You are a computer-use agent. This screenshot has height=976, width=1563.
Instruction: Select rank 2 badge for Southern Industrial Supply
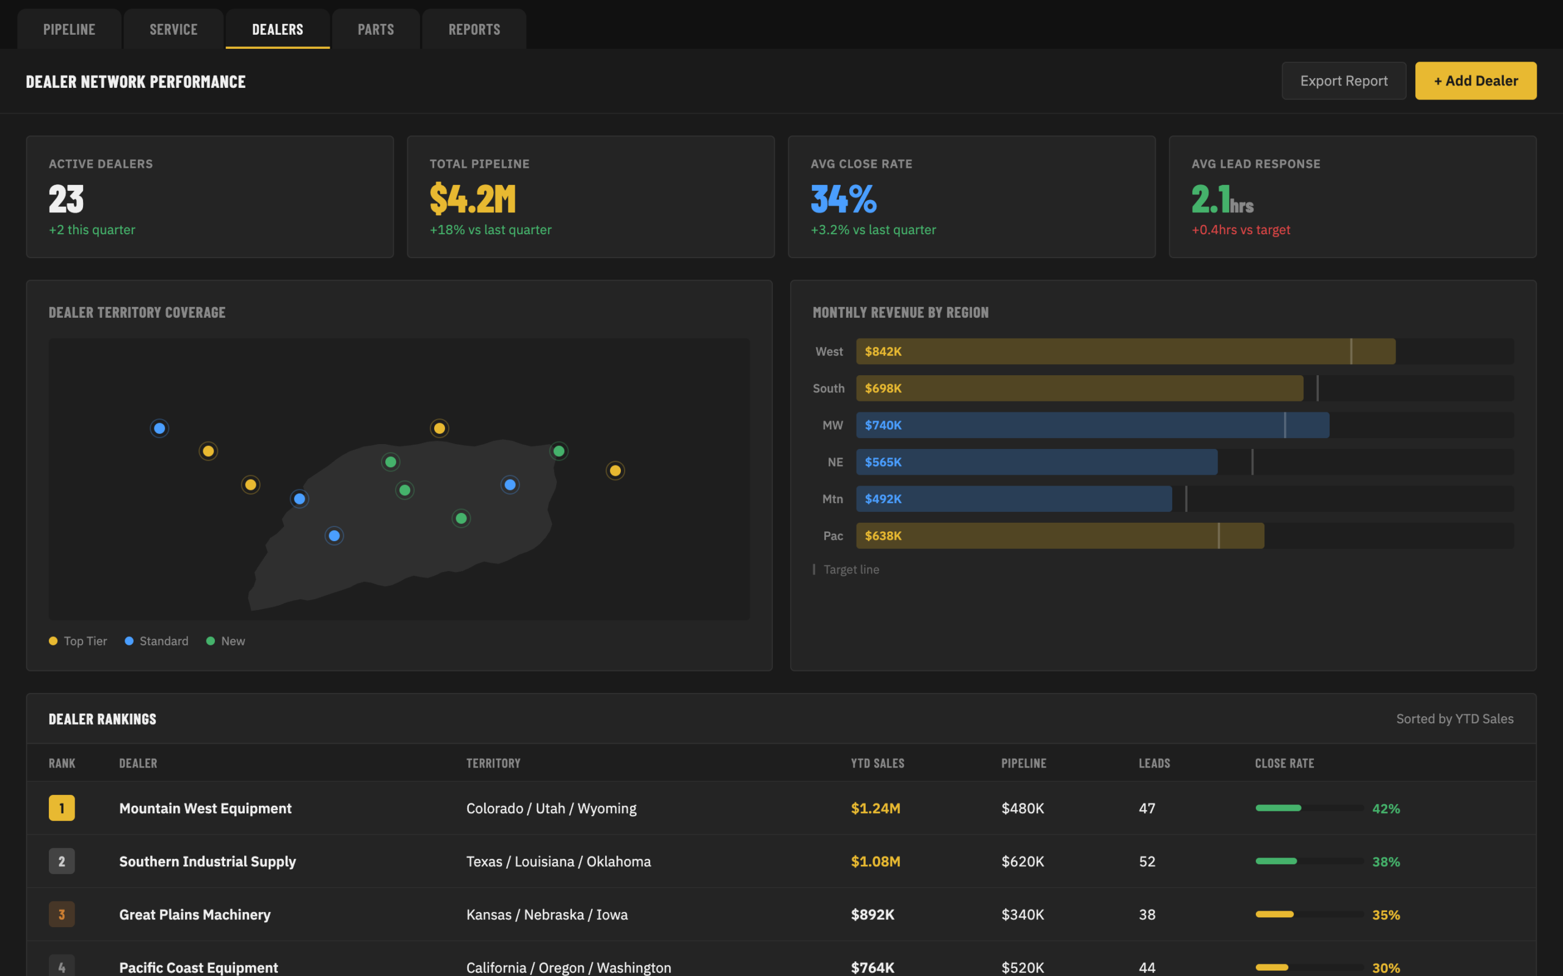coord(62,861)
